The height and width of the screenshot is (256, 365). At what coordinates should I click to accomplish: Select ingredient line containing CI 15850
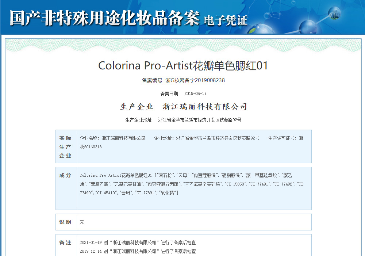[191, 184]
